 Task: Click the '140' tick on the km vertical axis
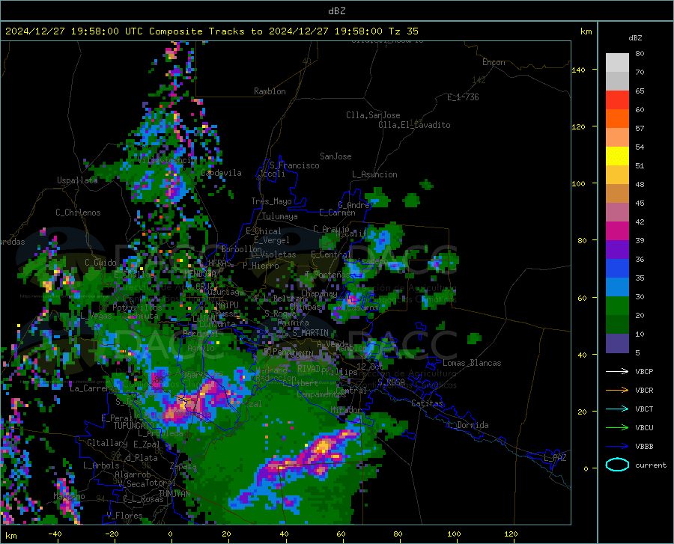click(x=578, y=70)
